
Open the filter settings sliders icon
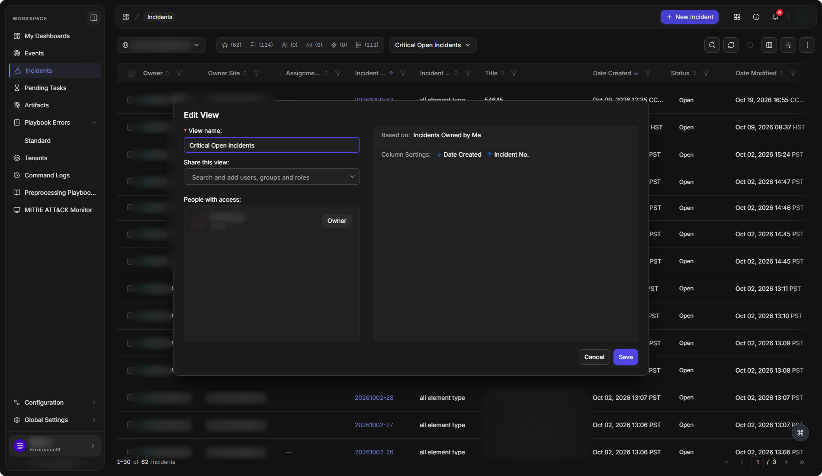pos(788,45)
